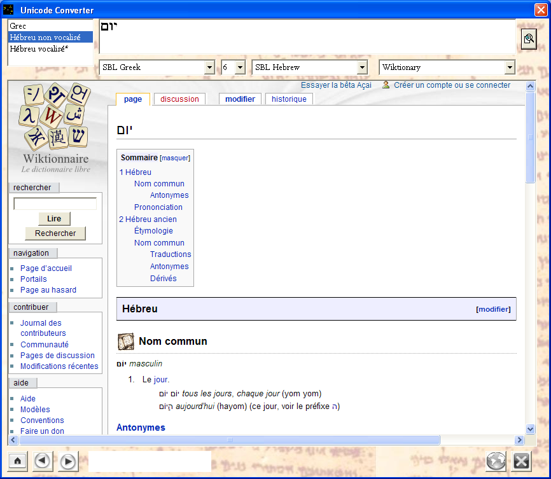The width and height of the screenshot is (551, 479).
Task: Click the globe icon at the bottom right
Action: click(496, 461)
